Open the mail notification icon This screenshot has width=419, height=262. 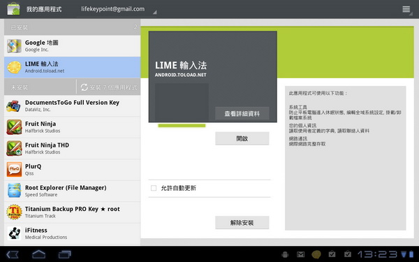301,254
